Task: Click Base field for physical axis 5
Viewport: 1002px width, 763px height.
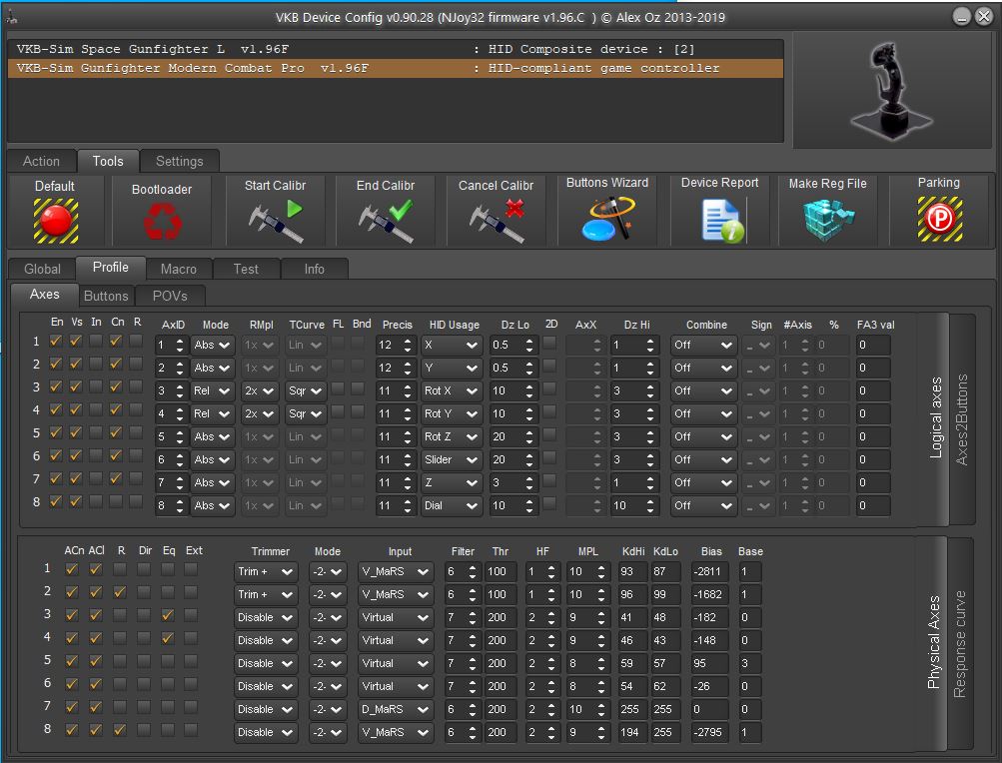Action: [749, 663]
